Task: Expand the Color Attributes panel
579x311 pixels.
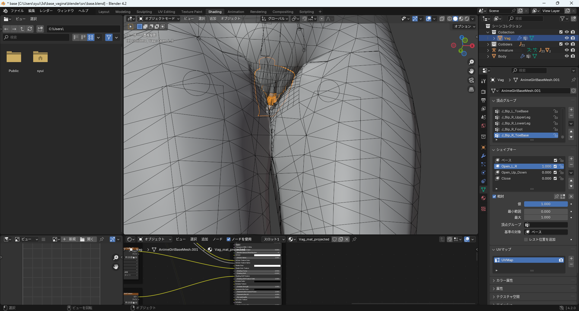Action: click(x=505, y=281)
